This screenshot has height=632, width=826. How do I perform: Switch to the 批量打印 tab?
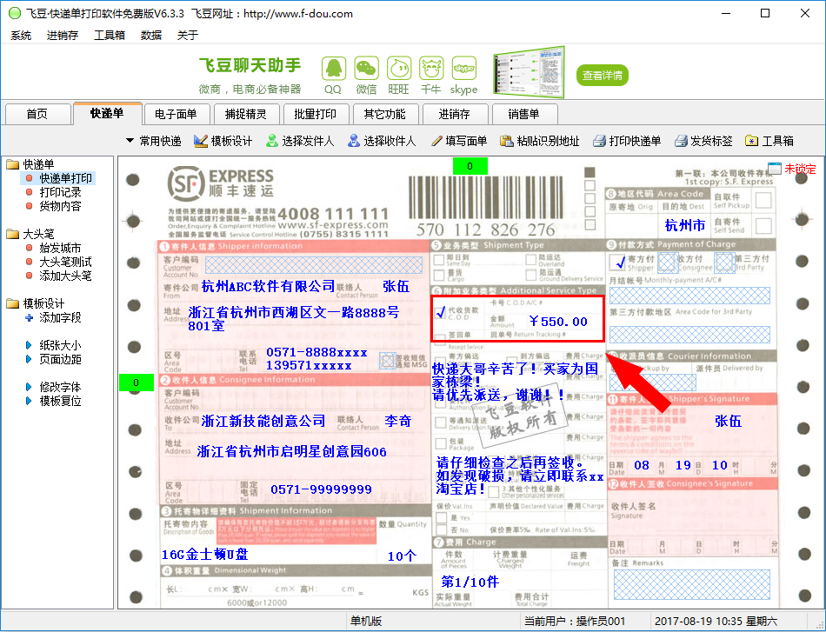[315, 114]
